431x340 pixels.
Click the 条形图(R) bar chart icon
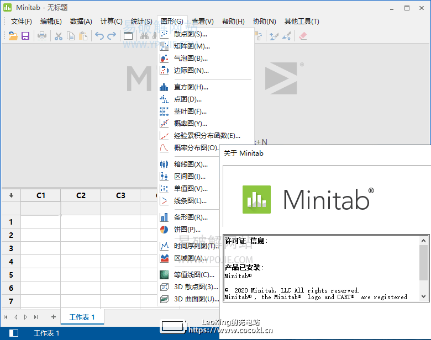point(164,217)
